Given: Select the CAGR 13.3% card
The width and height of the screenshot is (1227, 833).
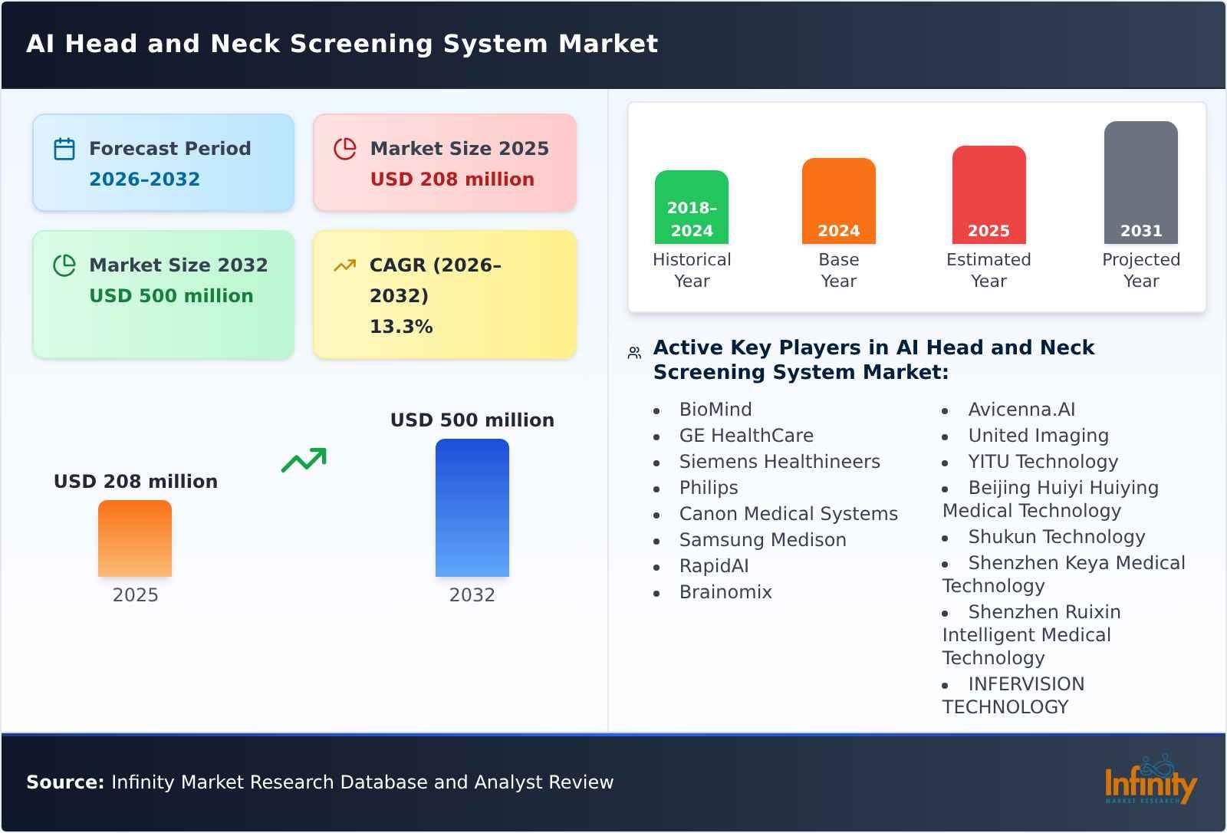Looking at the screenshot, I should click(445, 295).
